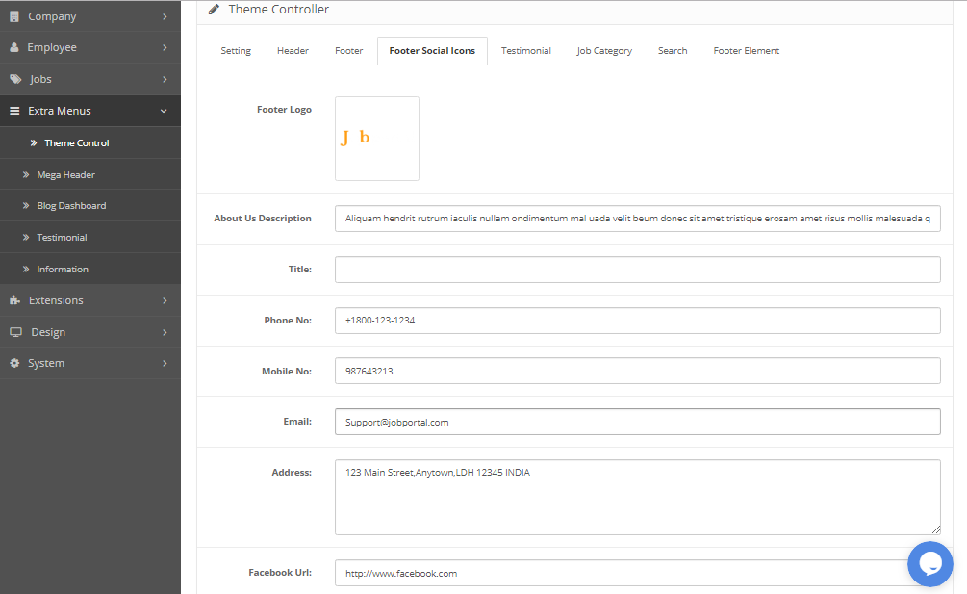
Task: Click the Extensions puzzle piece icon
Action: click(14, 300)
